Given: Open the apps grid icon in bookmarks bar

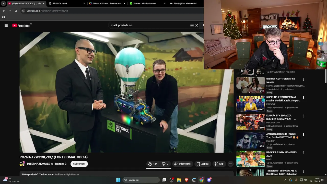Looking at the screenshot, I should [x=3, y=17].
